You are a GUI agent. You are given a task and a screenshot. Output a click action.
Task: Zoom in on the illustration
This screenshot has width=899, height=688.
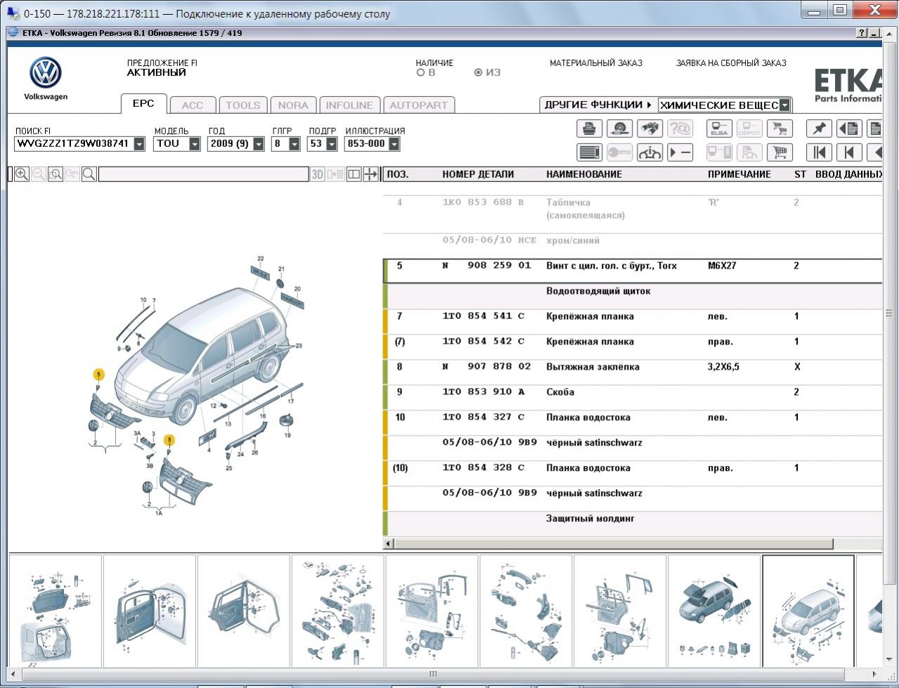click(22, 174)
